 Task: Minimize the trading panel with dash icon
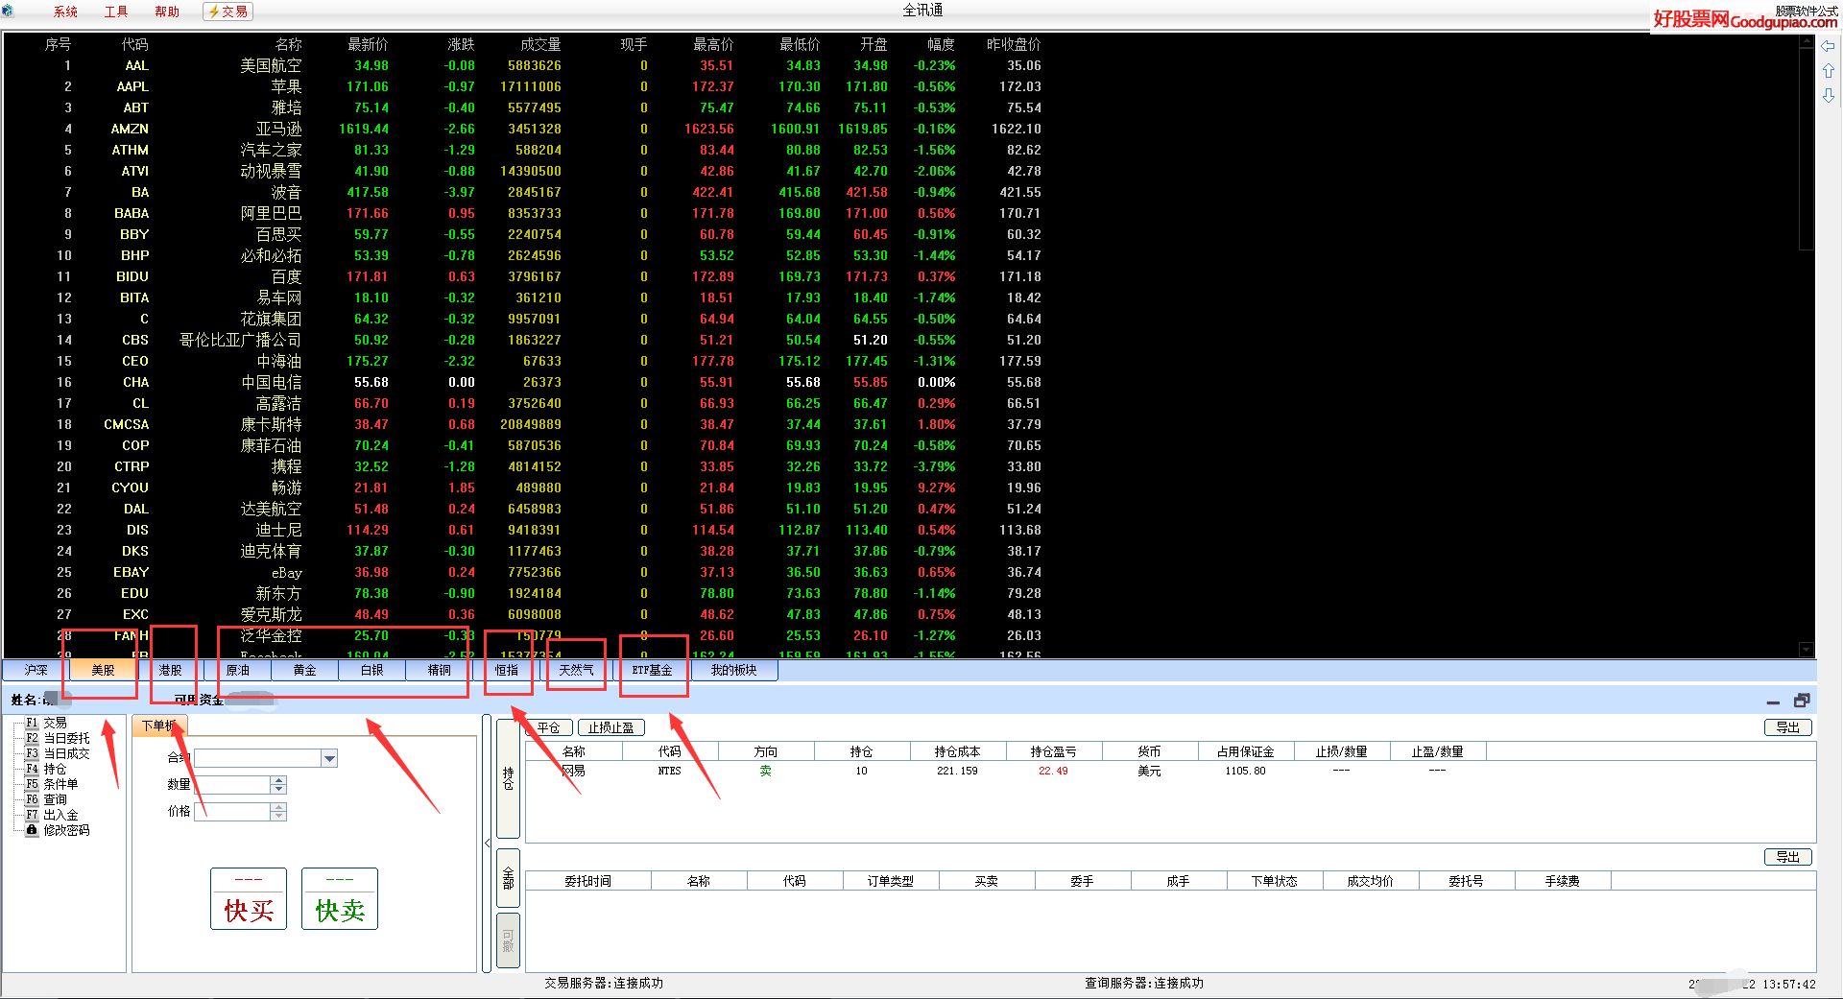(1773, 702)
